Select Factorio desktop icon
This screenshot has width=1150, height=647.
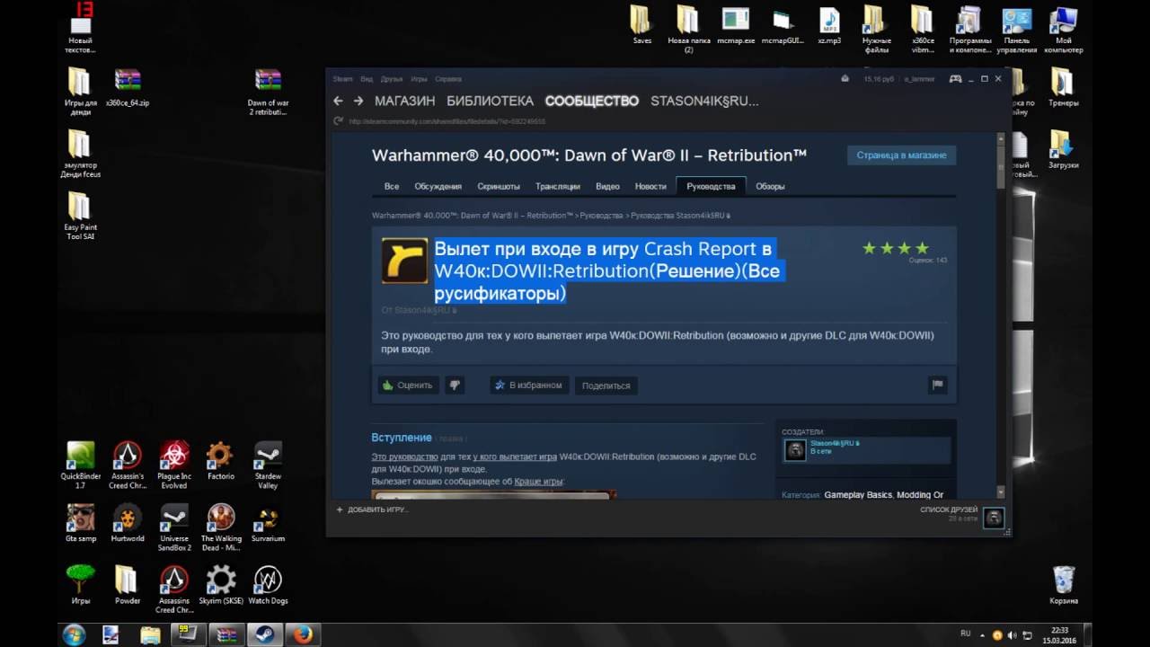[220, 460]
